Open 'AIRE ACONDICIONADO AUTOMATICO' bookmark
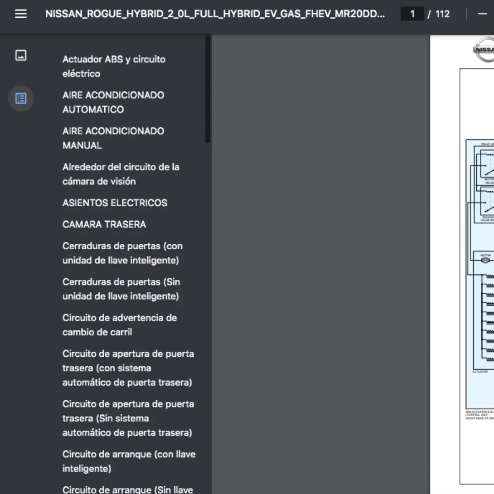This screenshot has width=494, height=494. click(113, 102)
